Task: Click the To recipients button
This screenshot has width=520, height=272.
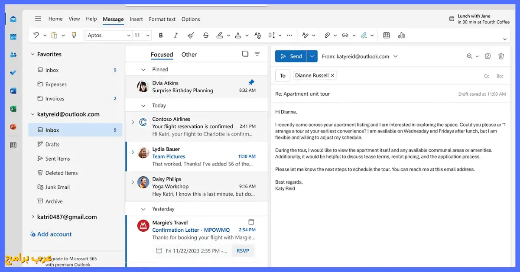Action: (x=283, y=75)
